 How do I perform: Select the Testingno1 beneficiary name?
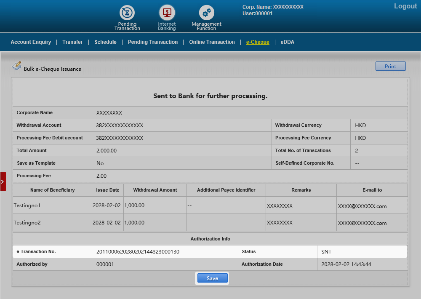pos(27,206)
